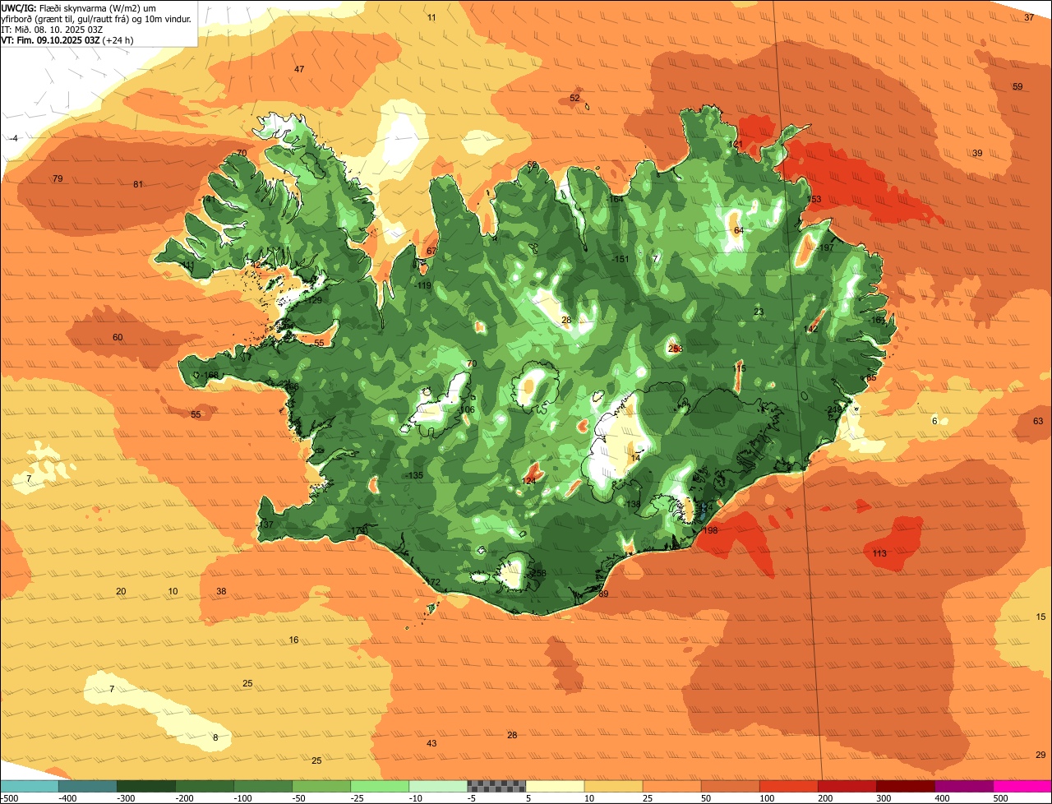Click the legend swatch between 200 and 300
The image size is (1052, 804).
[847, 786]
